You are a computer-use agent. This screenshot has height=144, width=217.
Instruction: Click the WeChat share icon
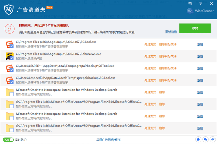pyautogui.click(x=205, y=139)
